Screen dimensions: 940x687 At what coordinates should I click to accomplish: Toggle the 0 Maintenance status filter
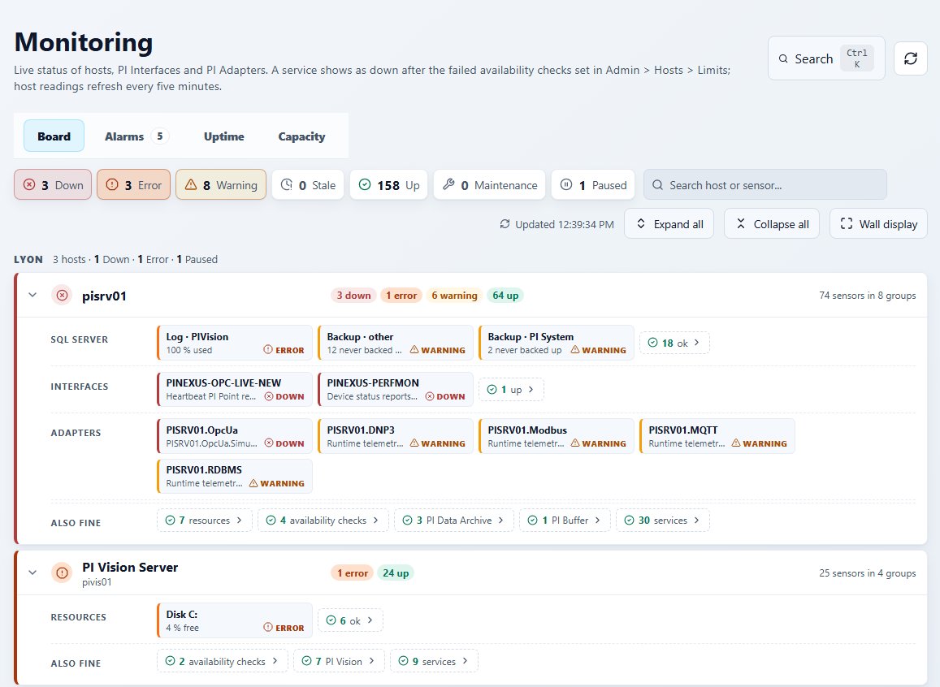pos(489,185)
